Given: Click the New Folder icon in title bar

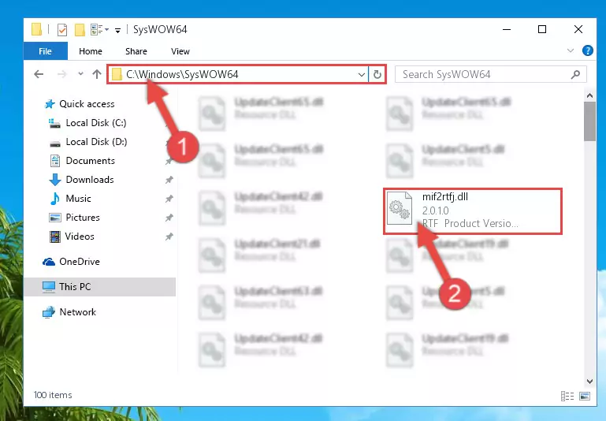Looking at the screenshot, I should 80,30.
